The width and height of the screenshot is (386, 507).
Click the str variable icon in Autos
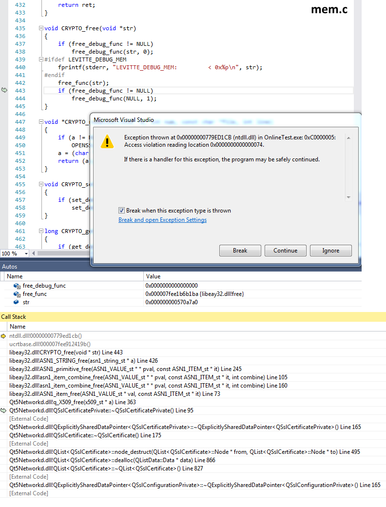click(x=16, y=302)
